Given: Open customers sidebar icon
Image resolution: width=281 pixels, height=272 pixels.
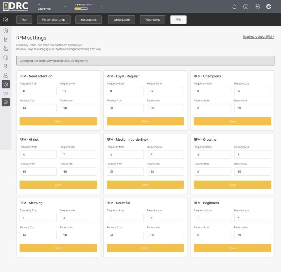Looking at the screenshot, I should click(6, 48).
